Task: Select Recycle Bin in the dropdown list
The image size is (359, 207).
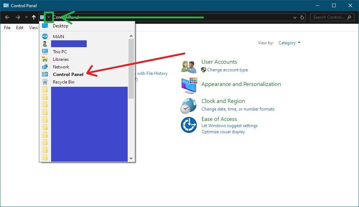Action: coord(64,82)
